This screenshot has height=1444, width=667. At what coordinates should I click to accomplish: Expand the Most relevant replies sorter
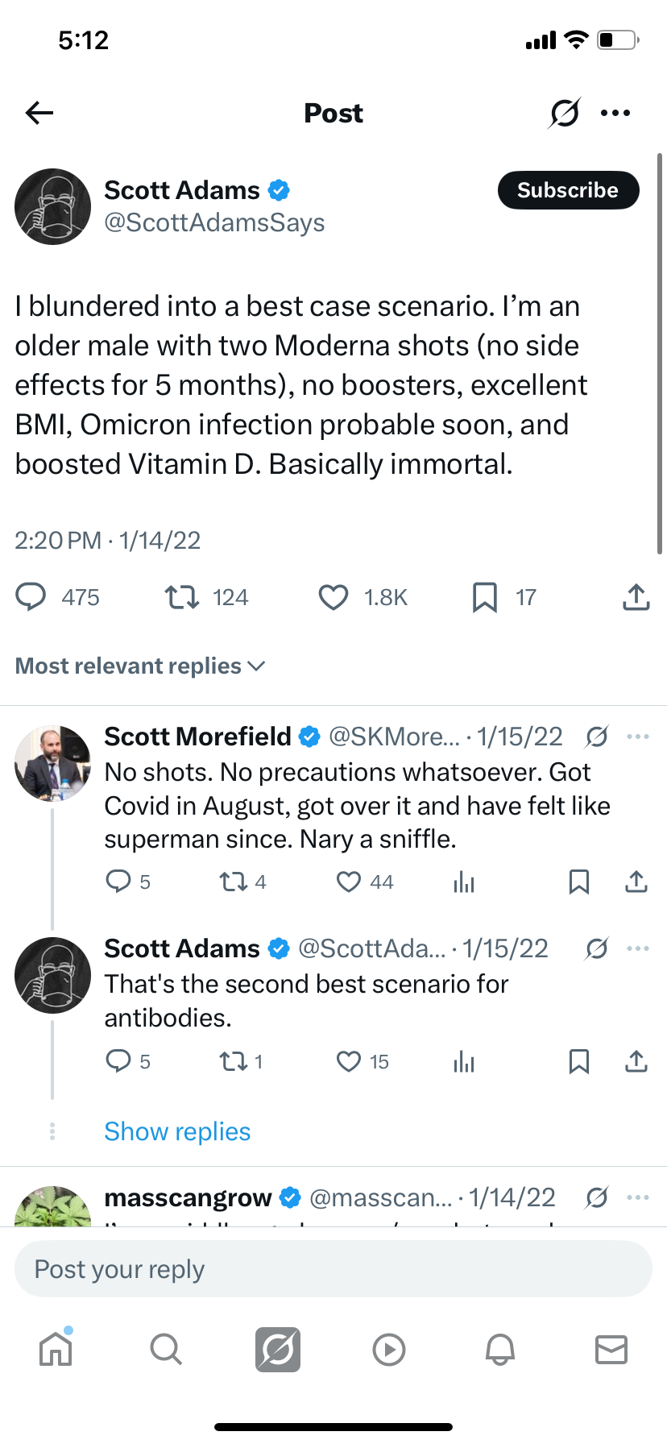click(x=140, y=666)
